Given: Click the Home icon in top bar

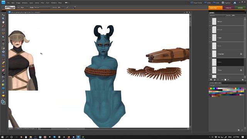Looking at the screenshot, I should [235, 3].
